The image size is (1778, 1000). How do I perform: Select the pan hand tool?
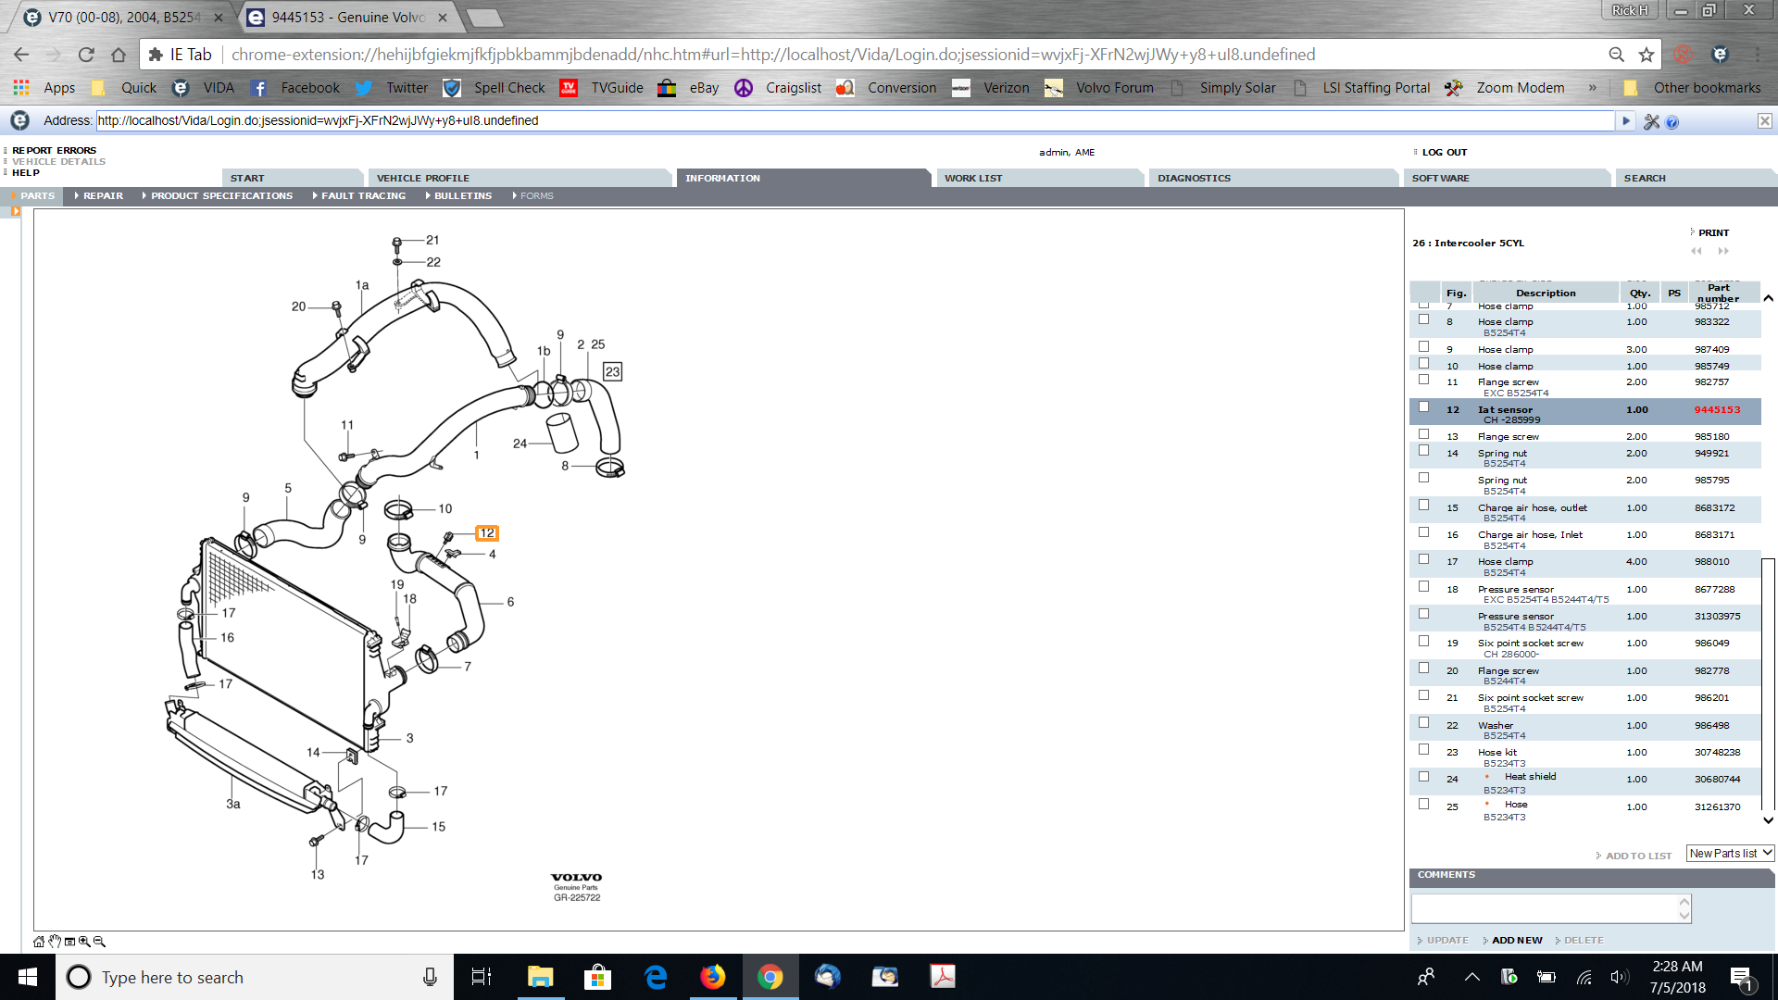(x=55, y=942)
